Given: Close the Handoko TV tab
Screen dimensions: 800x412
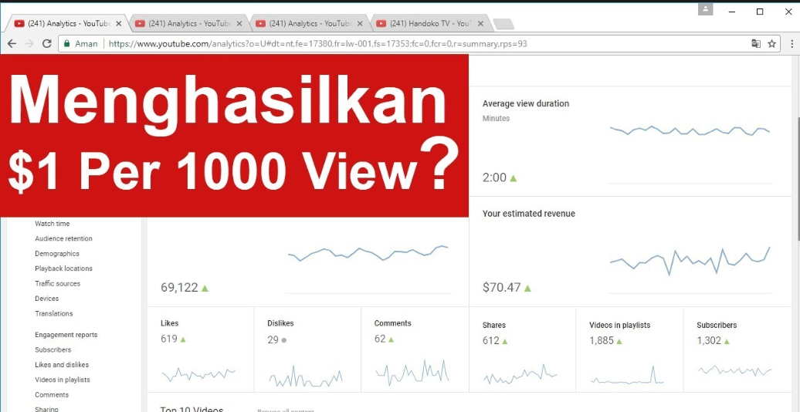Looking at the screenshot, I should [480, 23].
